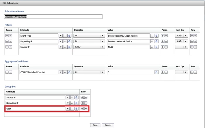Open IN operator dropdown for Event Type

click(89, 36)
